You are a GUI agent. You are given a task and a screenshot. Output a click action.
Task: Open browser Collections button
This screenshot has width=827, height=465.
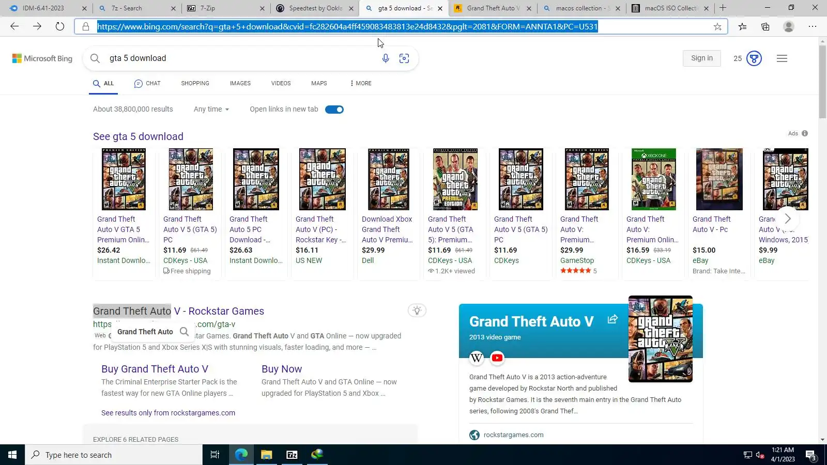point(765,27)
